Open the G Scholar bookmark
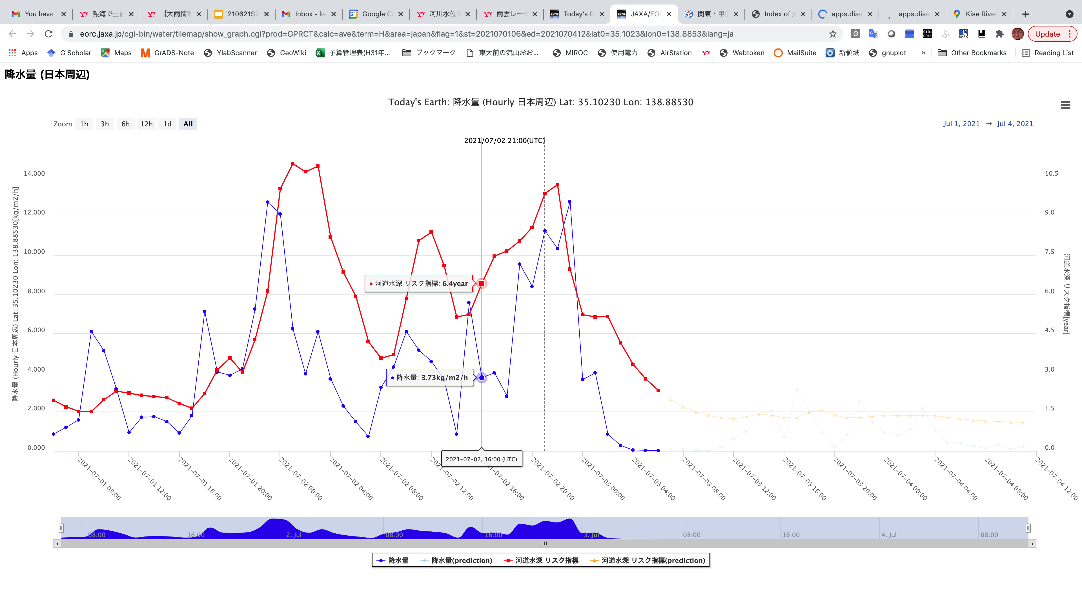Viewport: 1082px width, 608px height. [x=69, y=53]
